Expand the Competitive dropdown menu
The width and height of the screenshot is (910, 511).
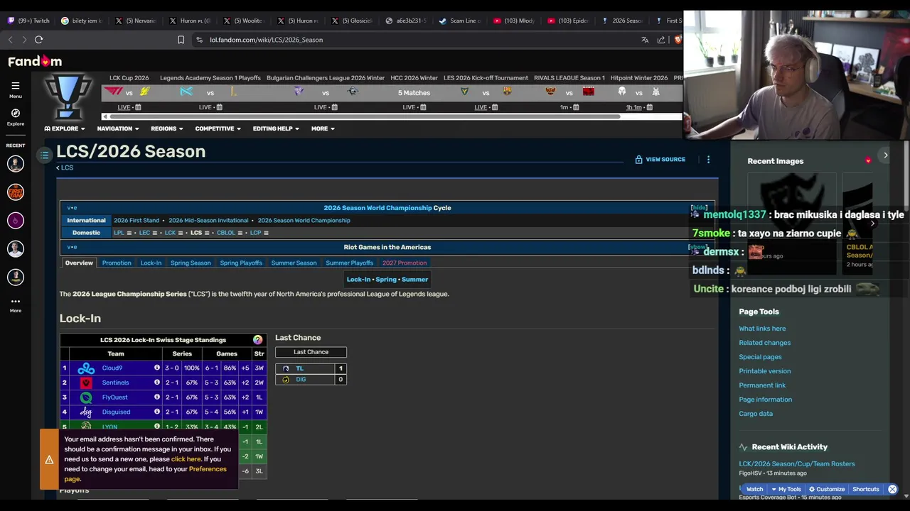[x=218, y=128]
